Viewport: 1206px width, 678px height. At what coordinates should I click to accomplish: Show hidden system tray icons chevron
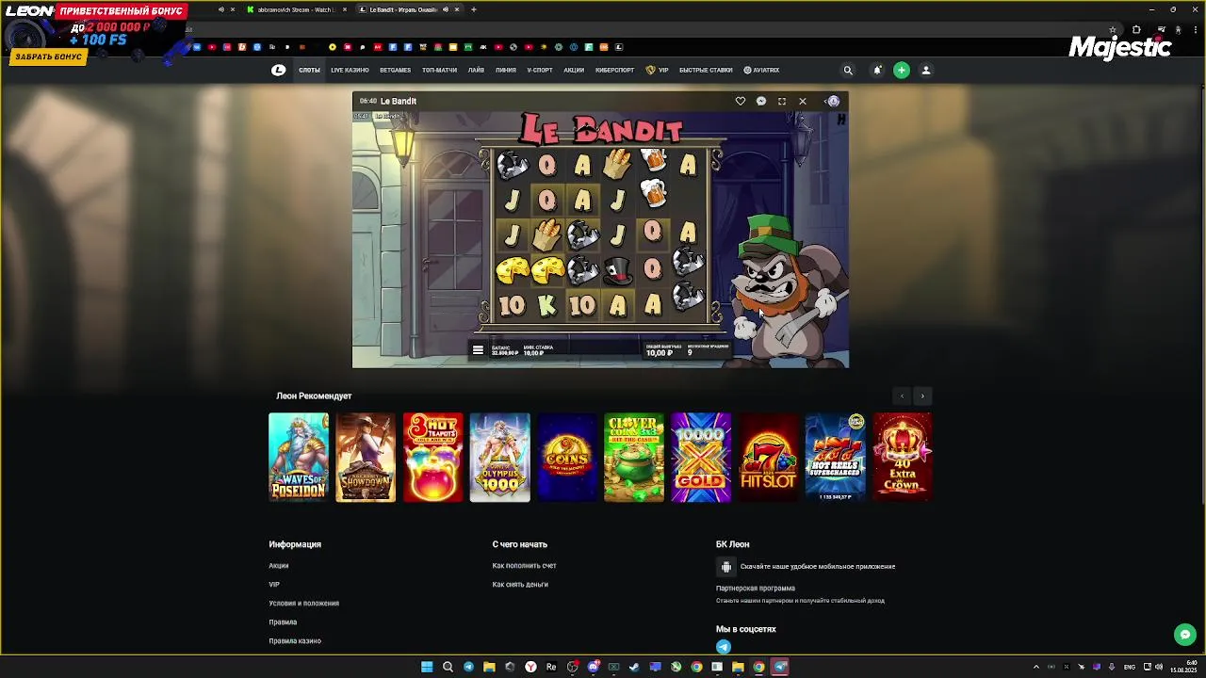pos(1036,667)
